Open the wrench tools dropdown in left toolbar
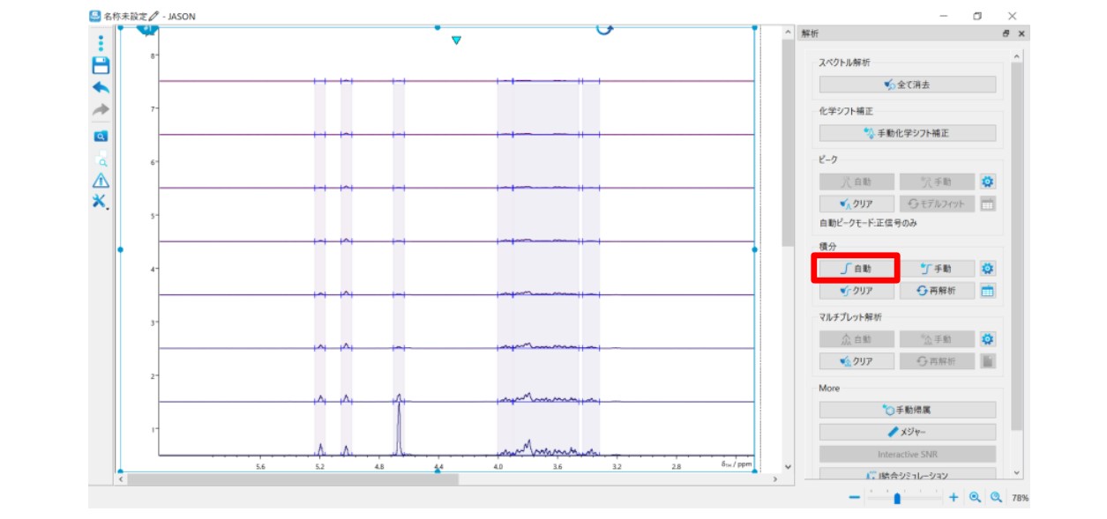 [100, 201]
